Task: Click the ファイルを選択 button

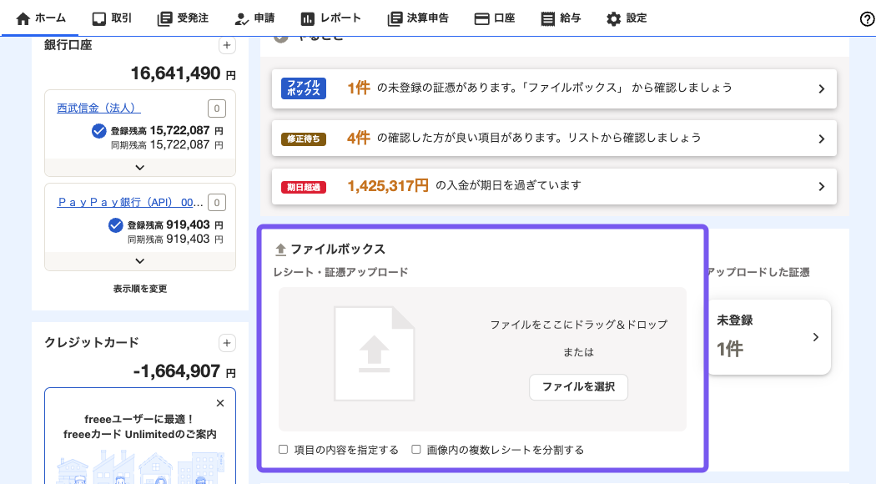Action: click(x=578, y=387)
